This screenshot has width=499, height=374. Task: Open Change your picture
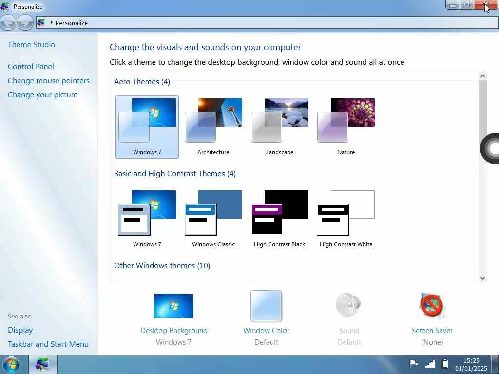[43, 95]
